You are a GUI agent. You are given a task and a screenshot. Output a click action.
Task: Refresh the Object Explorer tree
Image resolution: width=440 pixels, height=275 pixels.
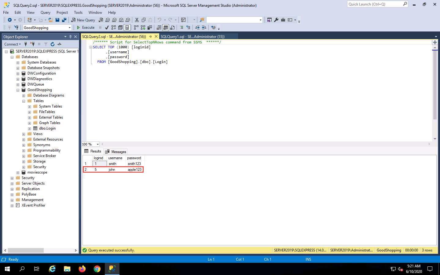point(52,44)
